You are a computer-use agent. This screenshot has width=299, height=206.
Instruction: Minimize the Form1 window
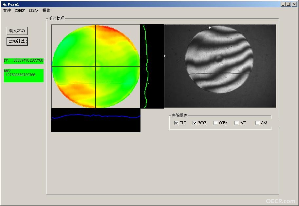click(x=283, y=4)
